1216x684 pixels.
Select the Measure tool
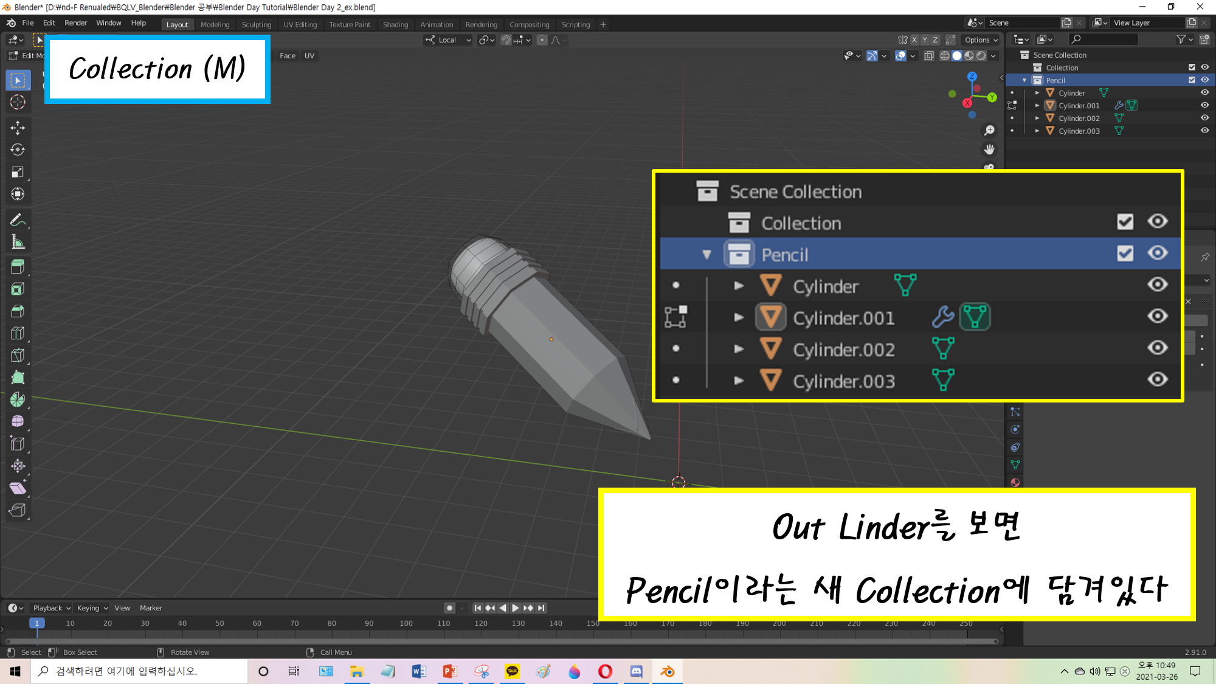[18, 243]
